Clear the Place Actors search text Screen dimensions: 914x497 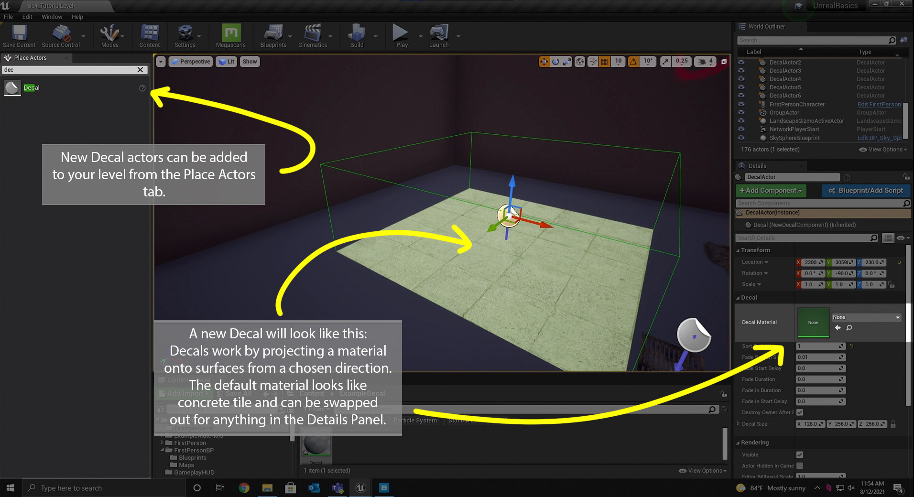pos(140,70)
